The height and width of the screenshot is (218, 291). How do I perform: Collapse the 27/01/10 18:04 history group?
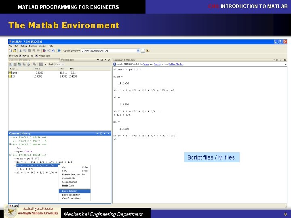pos(11,145)
